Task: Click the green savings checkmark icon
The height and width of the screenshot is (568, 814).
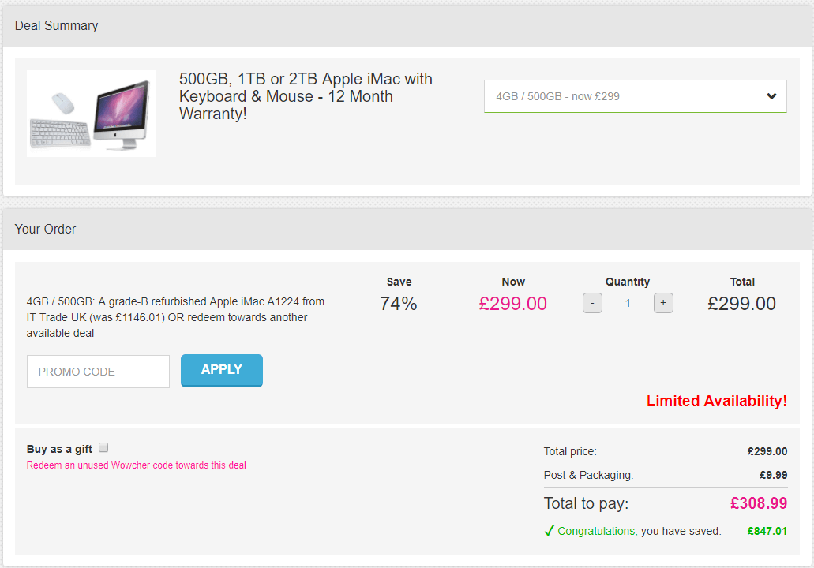Action: coord(549,531)
